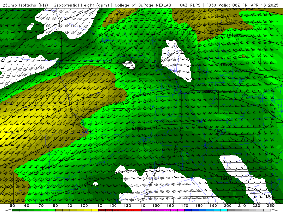Click the darkest green swatch under the 50 label
This screenshot has width=283, height=212.
16,210
